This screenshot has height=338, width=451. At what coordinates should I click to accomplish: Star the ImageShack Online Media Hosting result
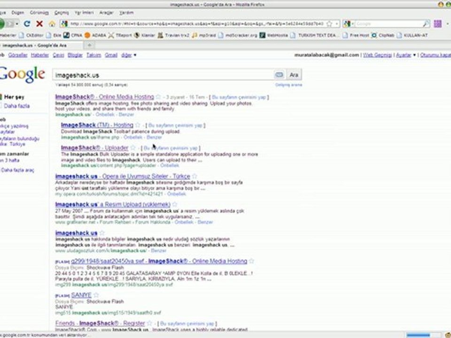pyautogui.click(x=158, y=97)
